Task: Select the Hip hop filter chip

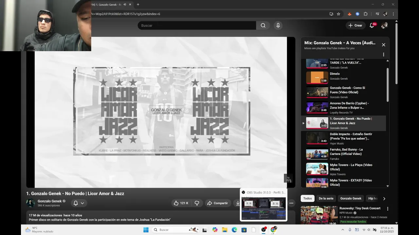Action: [x=373, y=198]
